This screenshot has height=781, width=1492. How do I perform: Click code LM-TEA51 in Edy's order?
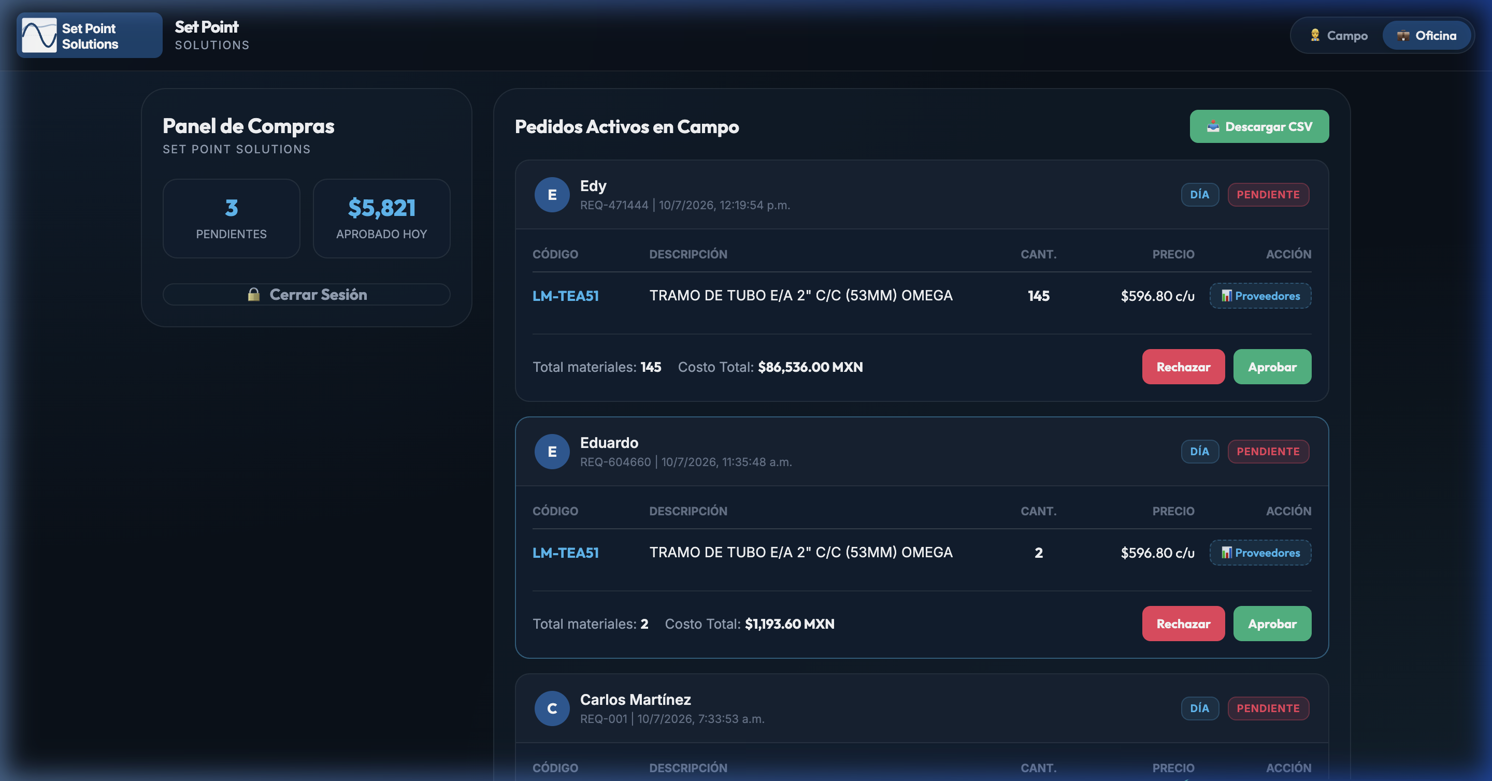click(x=565, y=296)
